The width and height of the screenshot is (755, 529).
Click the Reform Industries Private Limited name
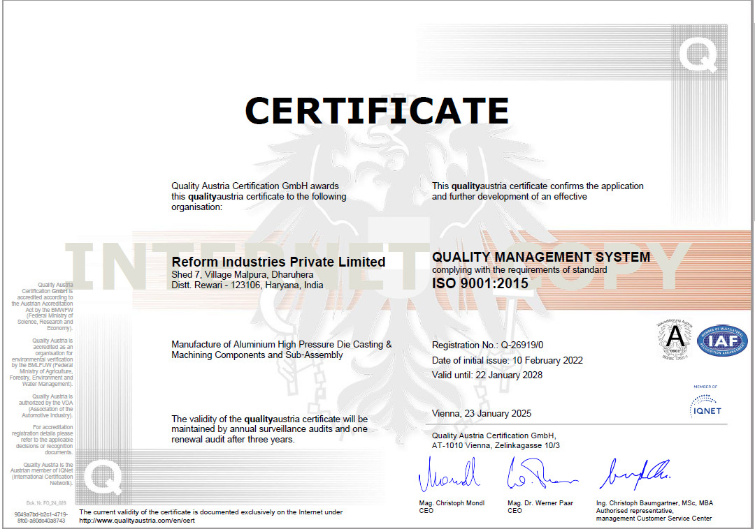click(x=278, y=262)
